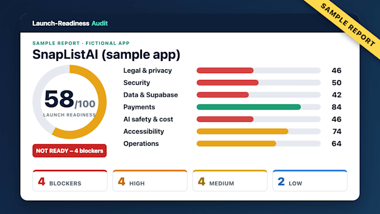Select the 4 MEDIUM summary card
This screenshot has width=380, height=214.
pos(230,181)
